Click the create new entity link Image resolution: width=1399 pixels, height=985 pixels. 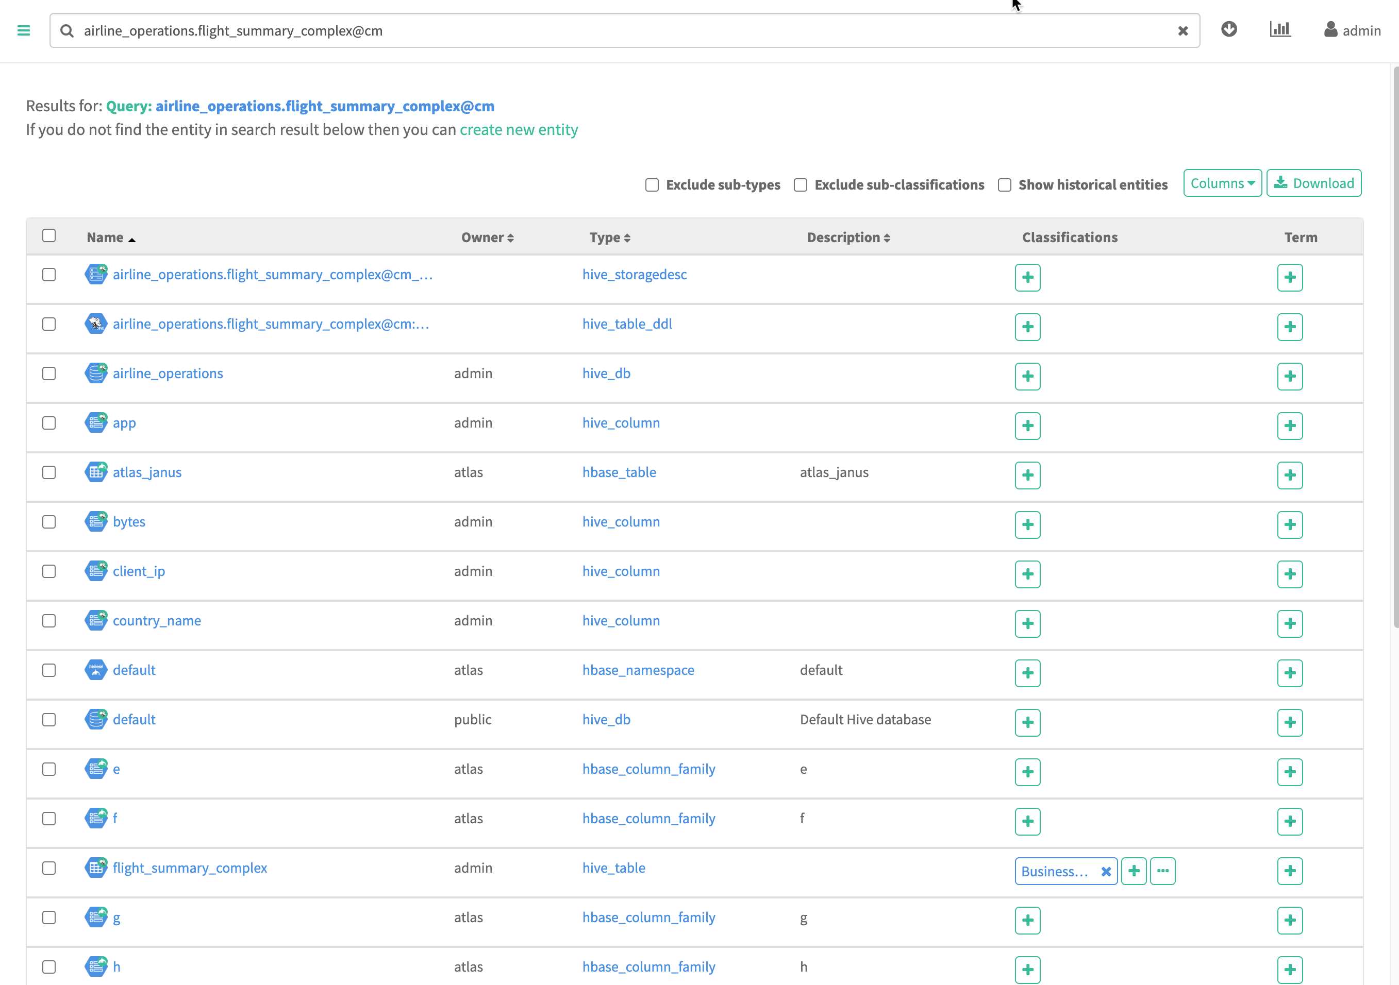click(x=519, y=130)
